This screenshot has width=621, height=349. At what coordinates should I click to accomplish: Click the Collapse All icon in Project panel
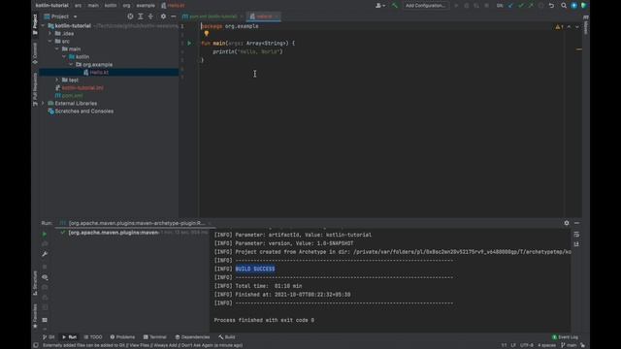(x=150, y=16)
